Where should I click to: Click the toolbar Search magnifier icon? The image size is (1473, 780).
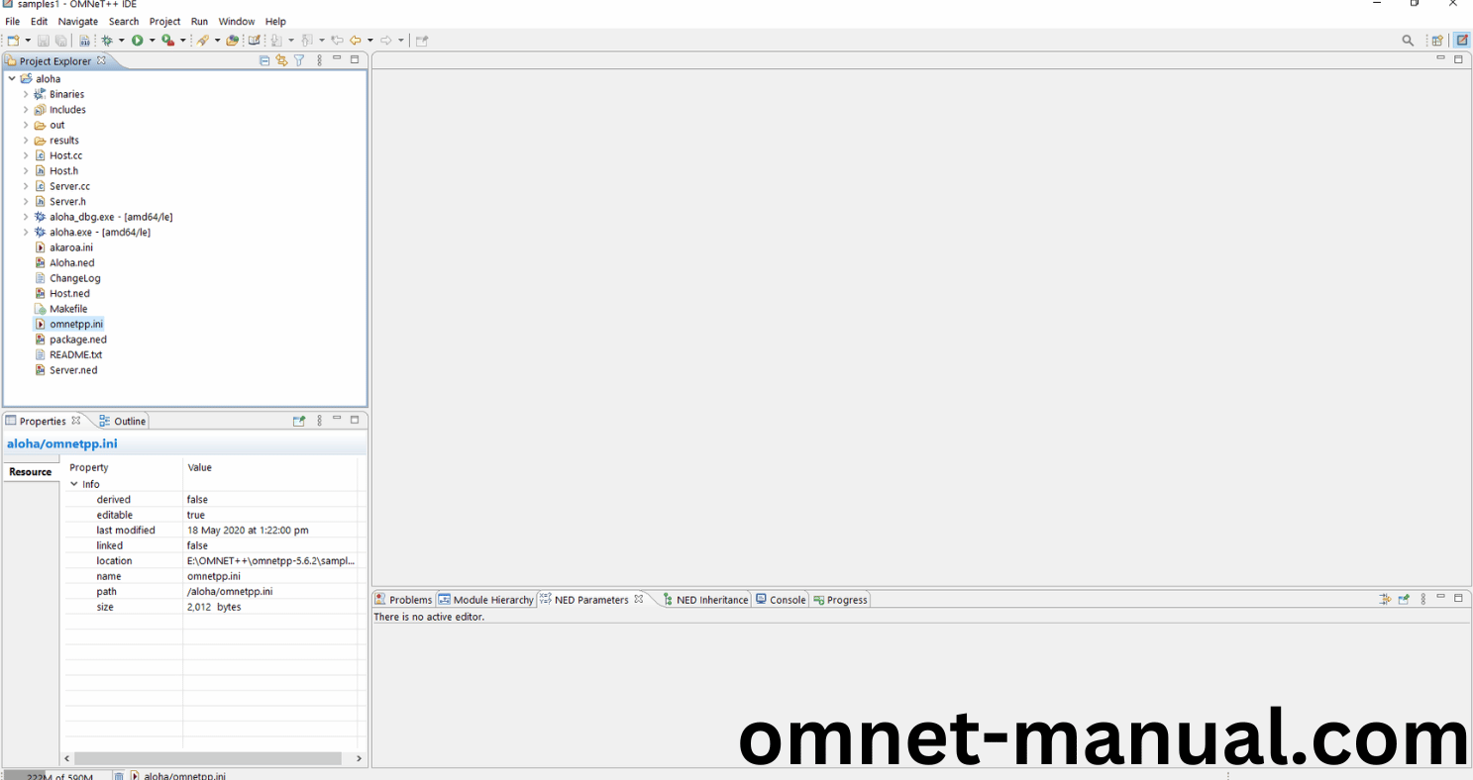(1408, 41)
